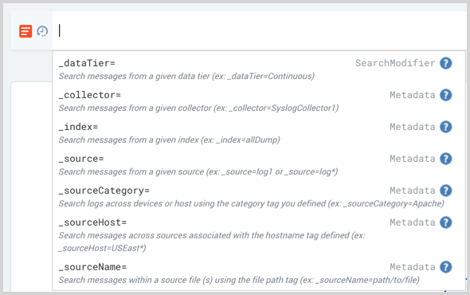Choose the _index= suggestion
Viewport: 470px width, 295px height.
click(259, 133)
